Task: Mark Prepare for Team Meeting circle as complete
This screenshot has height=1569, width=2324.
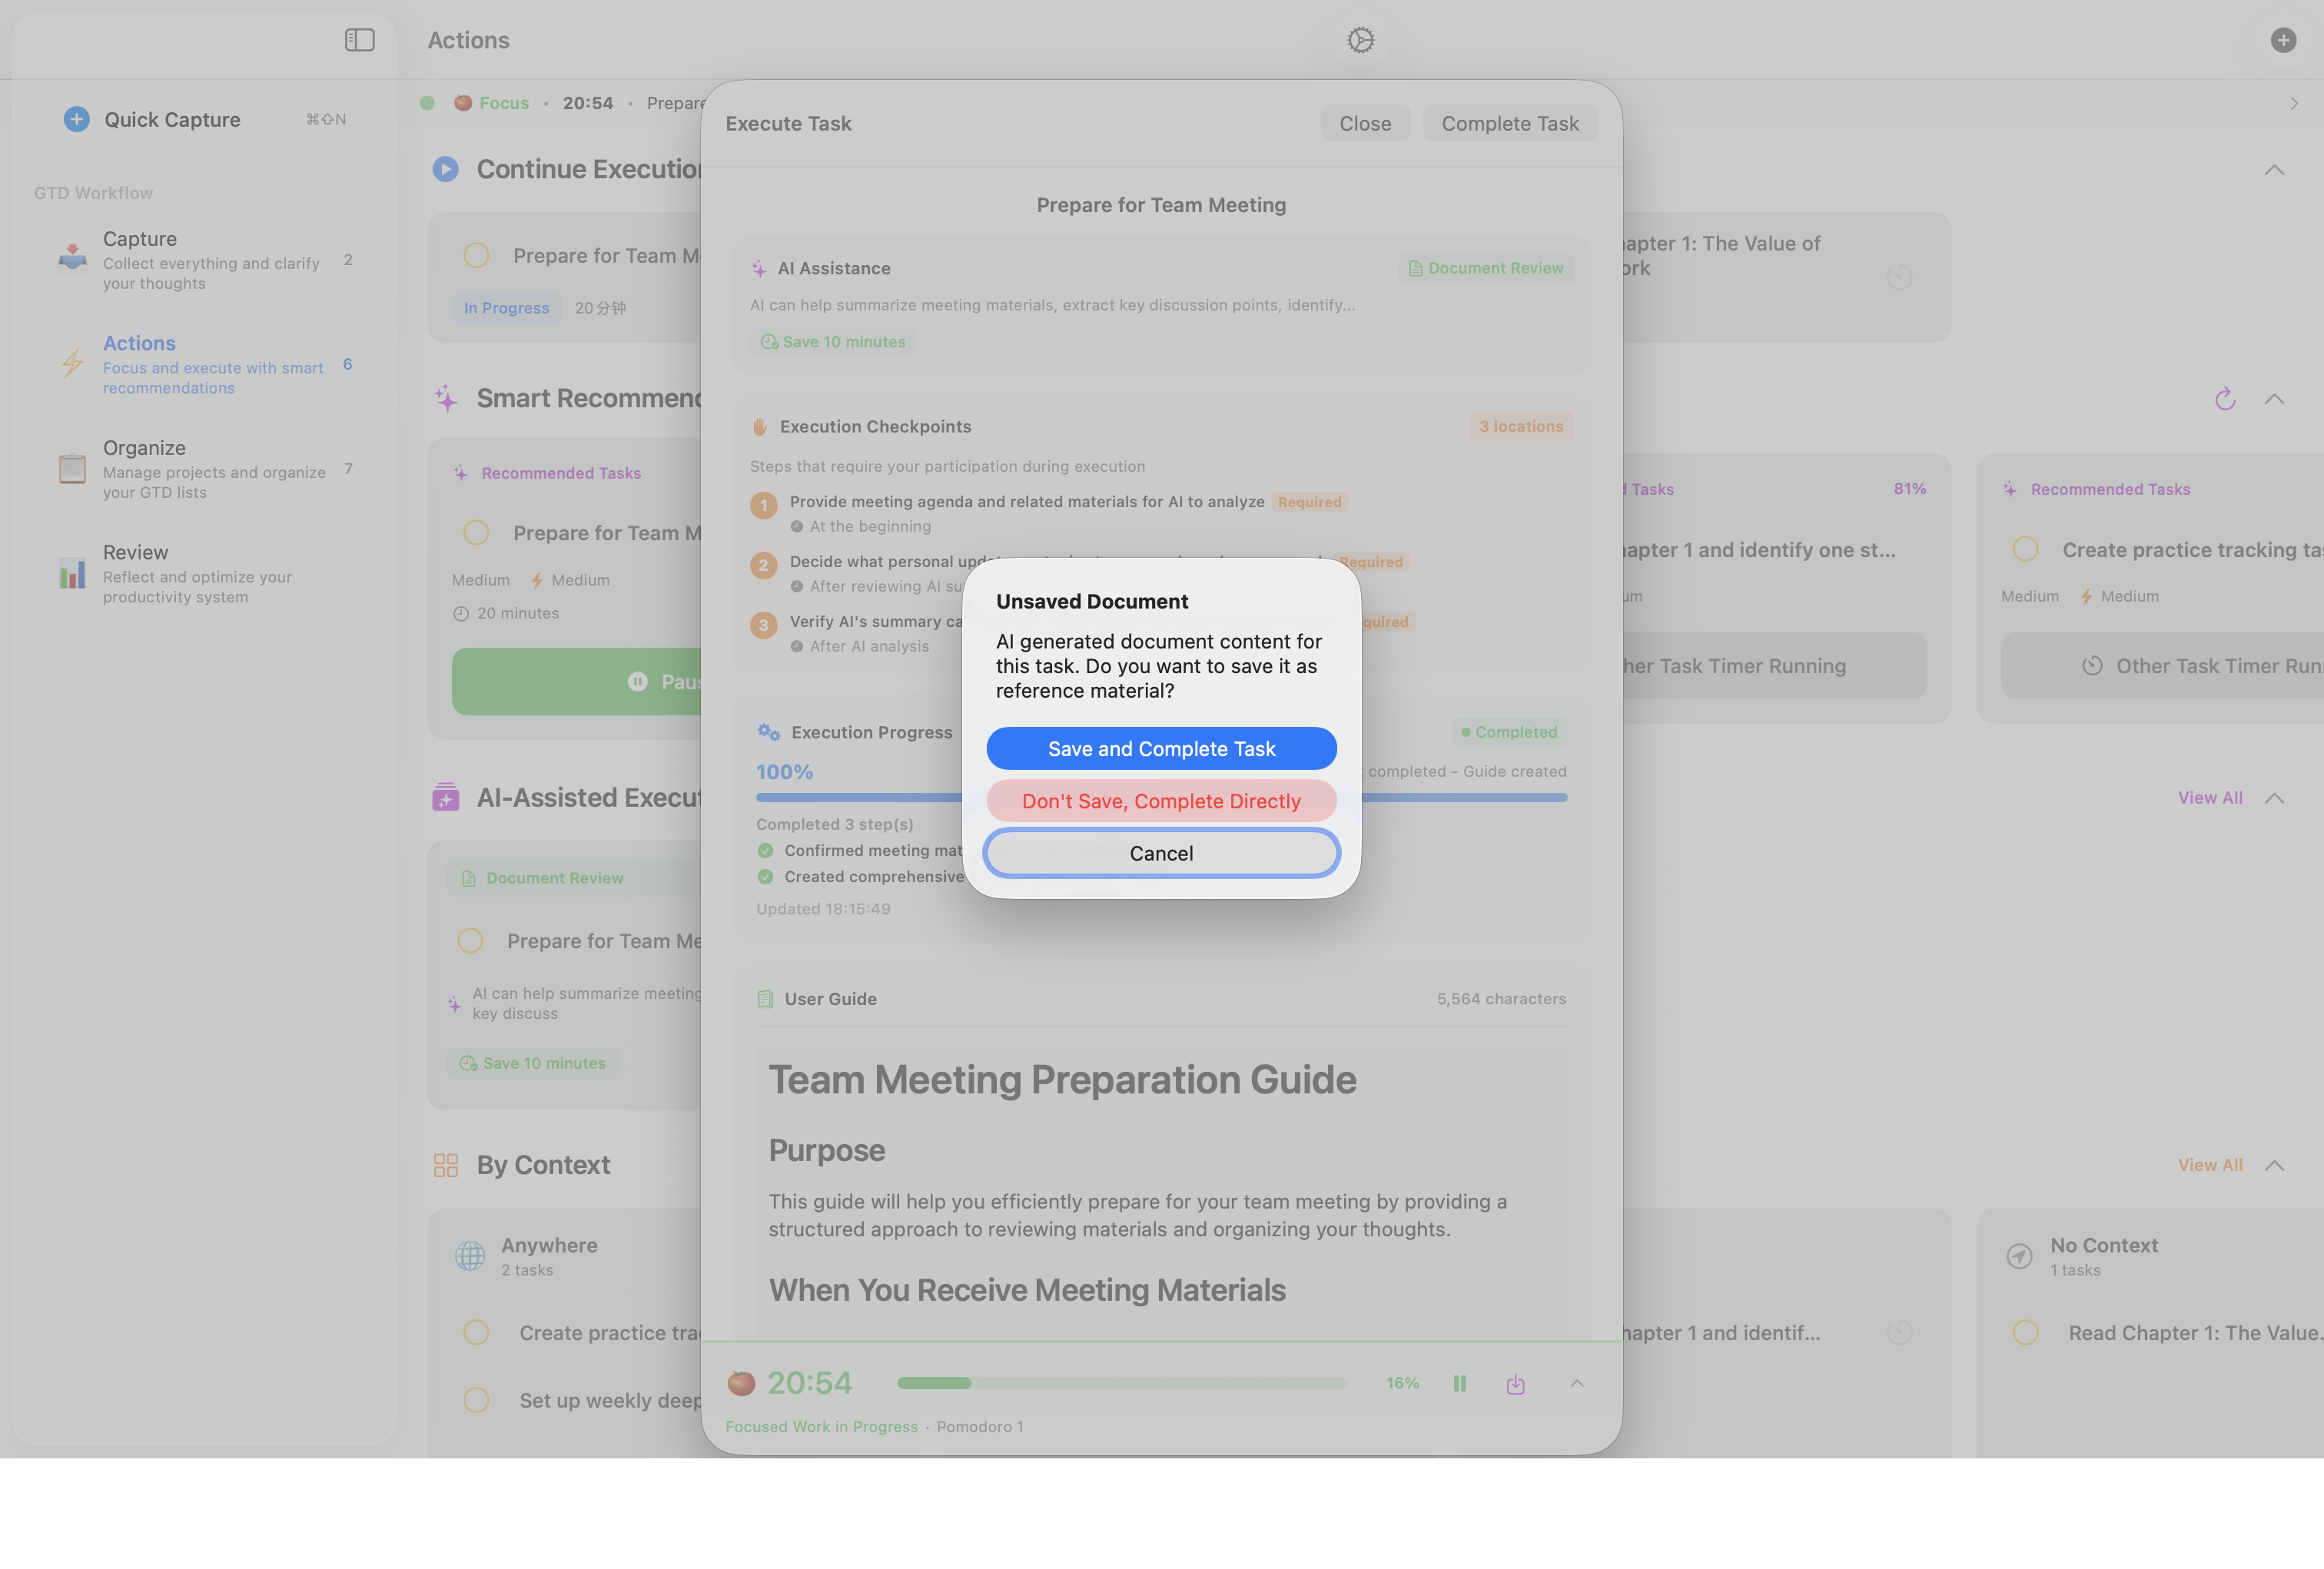Action: [477, 255]
